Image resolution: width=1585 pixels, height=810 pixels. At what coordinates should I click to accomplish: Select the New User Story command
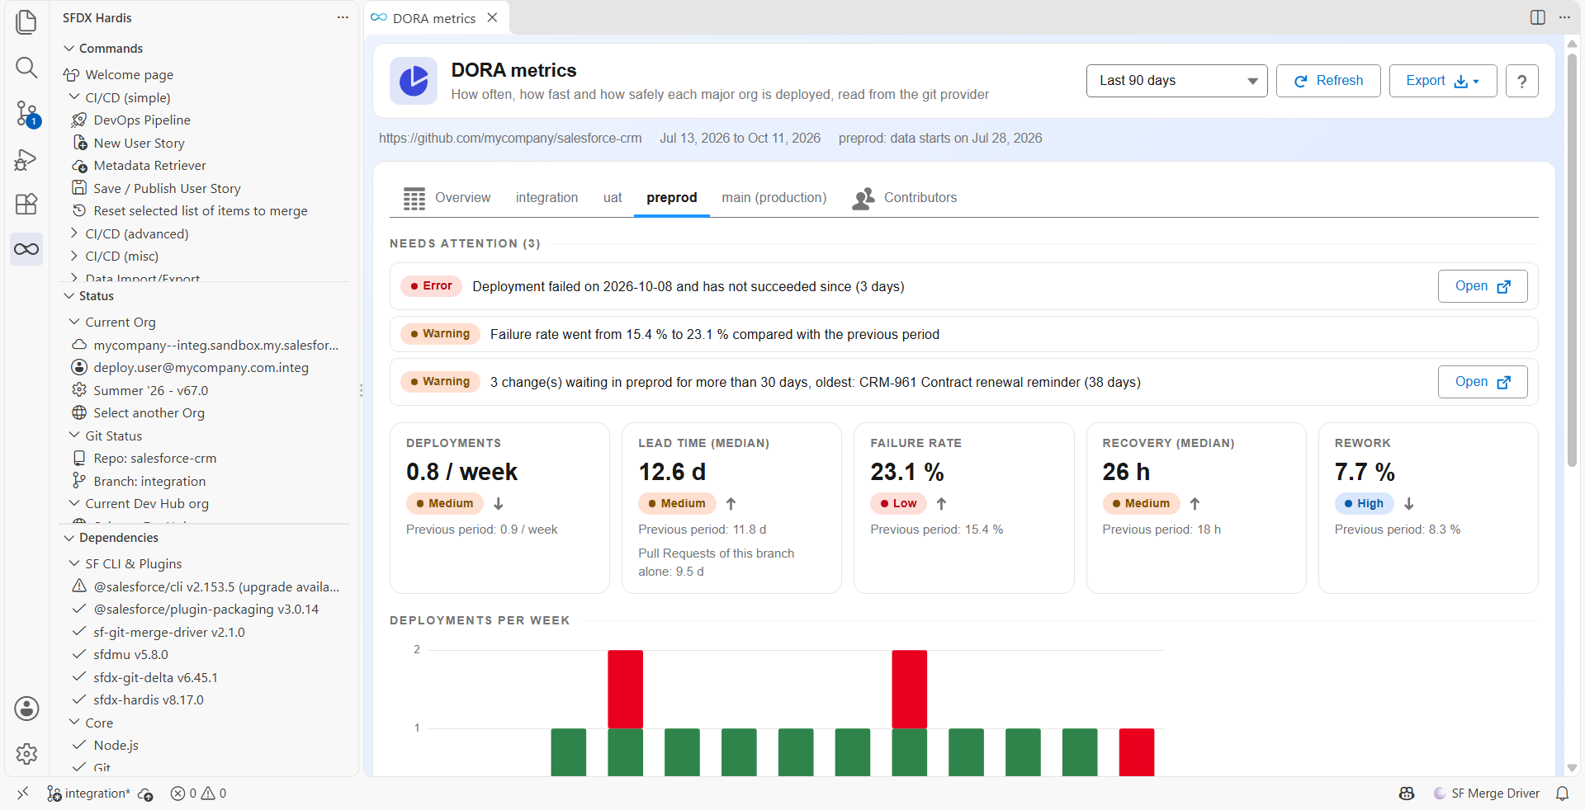click(139, 143)
